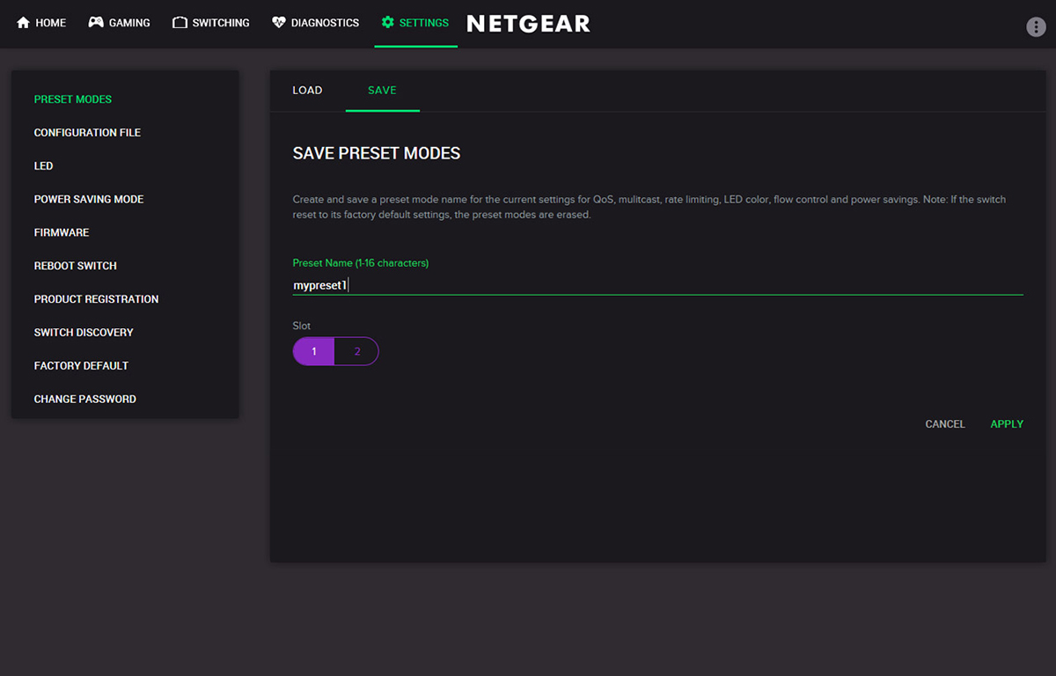Switch to the Load tab
Image resolution: width=1056 pixels, height=676 pixels.
(307, 91)
